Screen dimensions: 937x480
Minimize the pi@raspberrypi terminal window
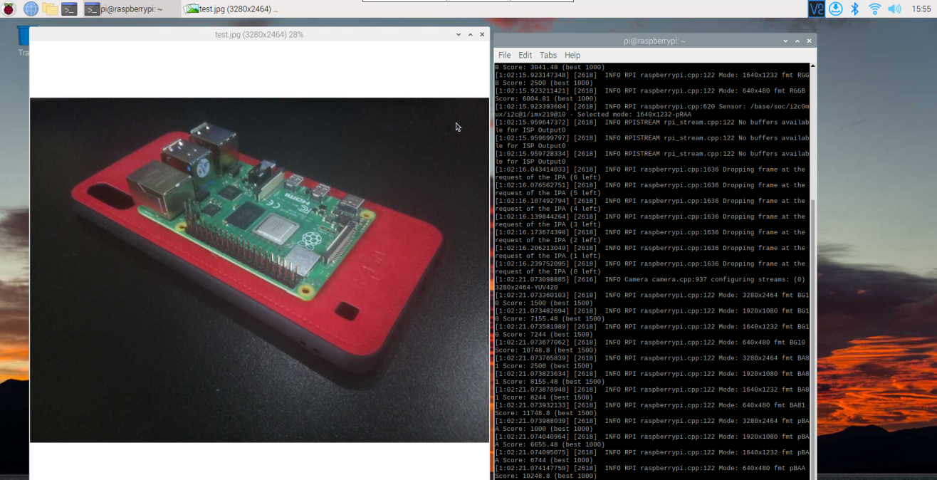tap(786, 41)
